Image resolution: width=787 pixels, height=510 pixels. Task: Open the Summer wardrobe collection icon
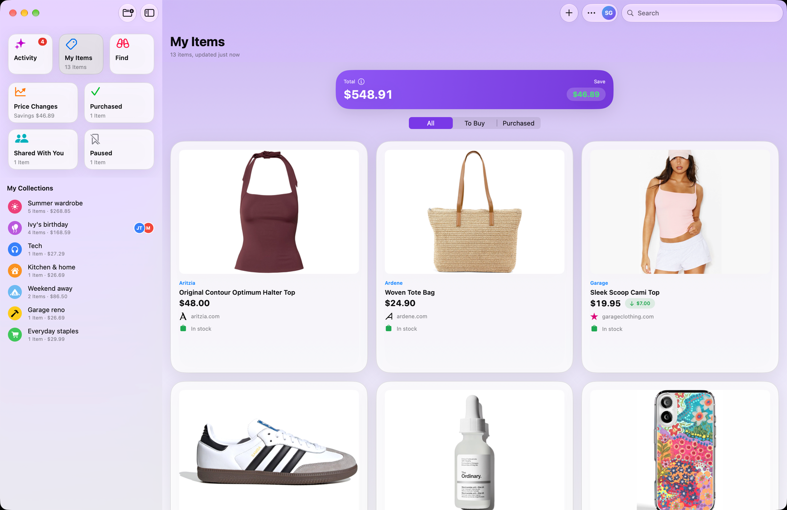pos(15,206)
